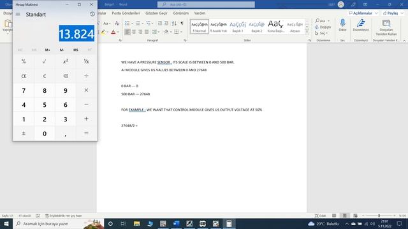
Task: Collapse the Word ribbon
Action: 404,41
